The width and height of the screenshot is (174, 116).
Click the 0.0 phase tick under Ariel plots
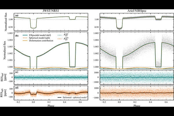click(x=119, y=102)
